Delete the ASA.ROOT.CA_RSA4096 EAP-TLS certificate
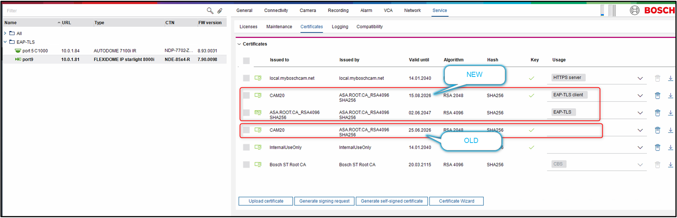Viewport: 677px width, 218px height. click(x=657, y=113)
